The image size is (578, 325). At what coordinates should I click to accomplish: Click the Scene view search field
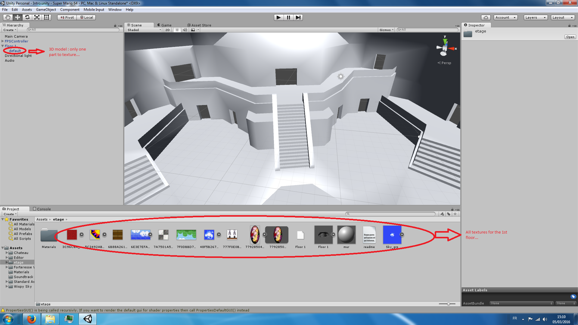[x=427, y=30]
